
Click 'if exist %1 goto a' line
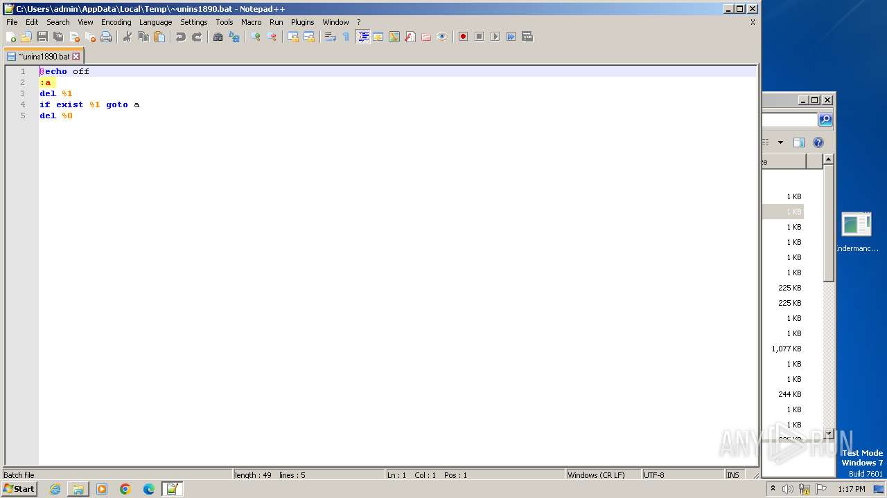[89, 104]
